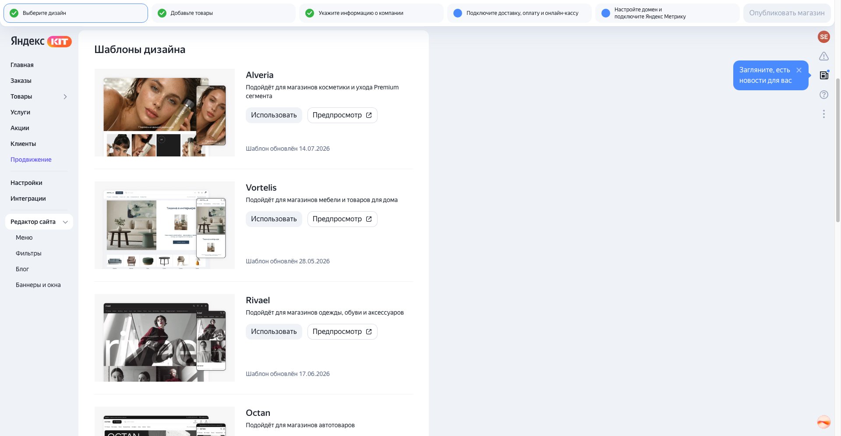
Task: Open Продвижение in sidebar
Action: (31, 160)
